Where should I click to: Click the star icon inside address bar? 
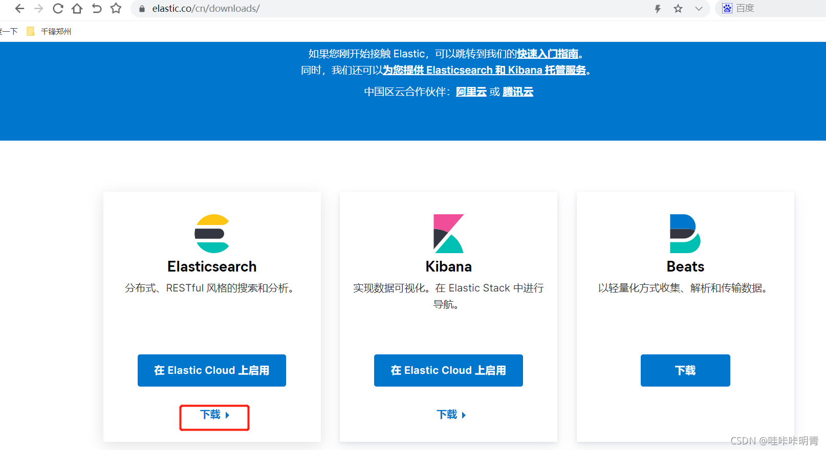coord(678,9)
